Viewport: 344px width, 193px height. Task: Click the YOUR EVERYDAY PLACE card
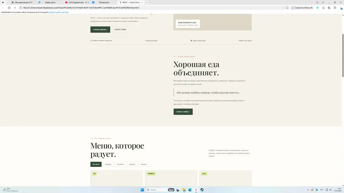187,24
